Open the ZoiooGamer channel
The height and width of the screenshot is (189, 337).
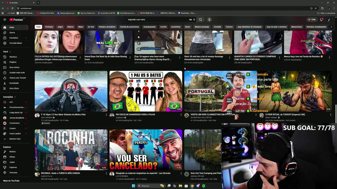coord(15,123)
